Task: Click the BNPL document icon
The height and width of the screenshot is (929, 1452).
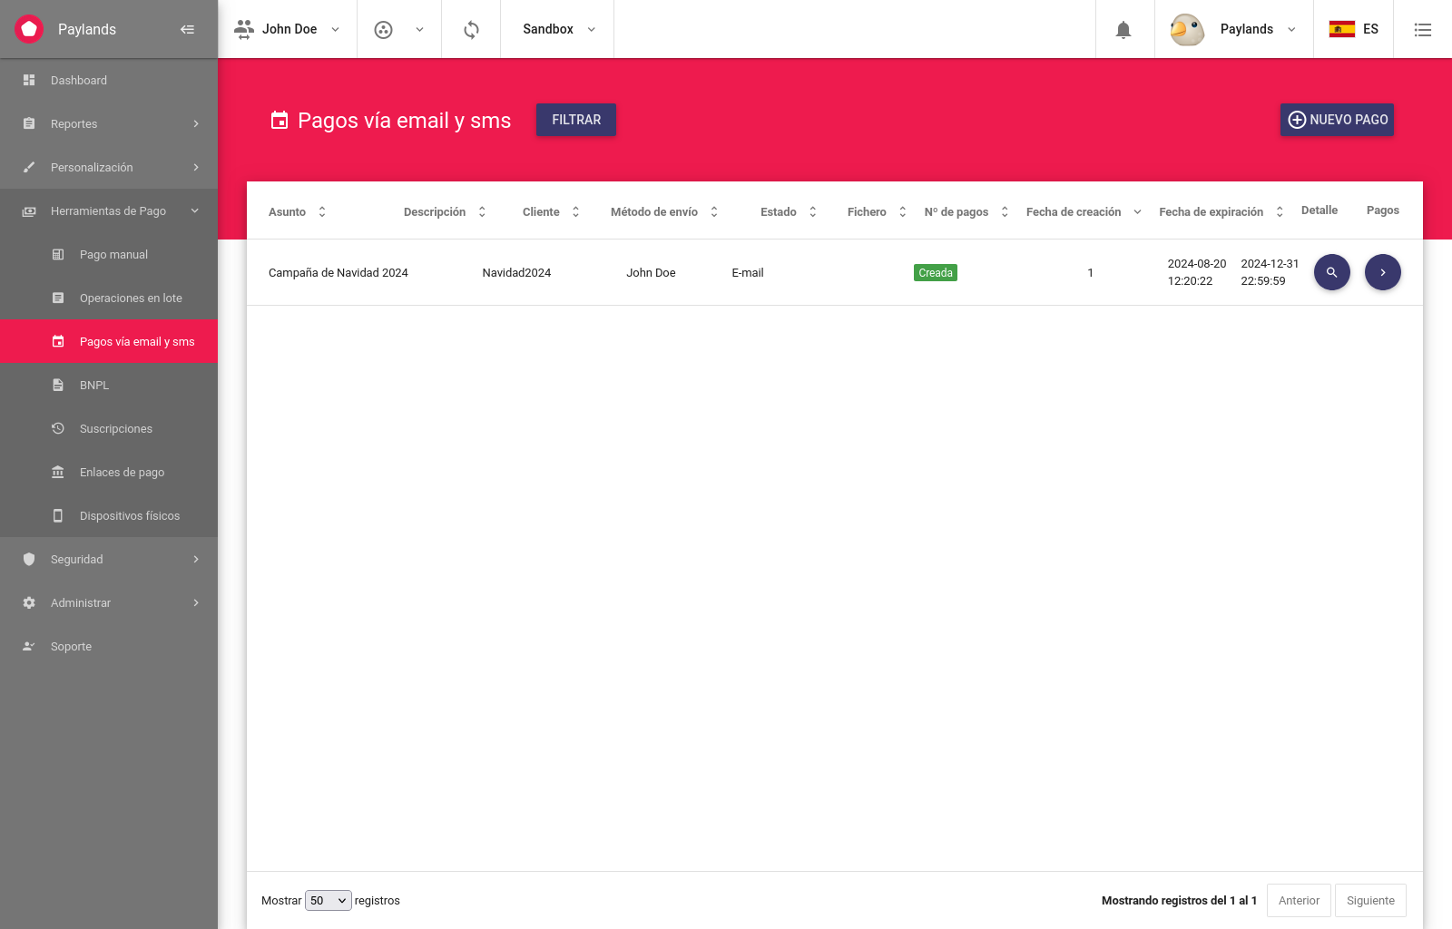Action: pyautogui.click(x=58, y=385)
